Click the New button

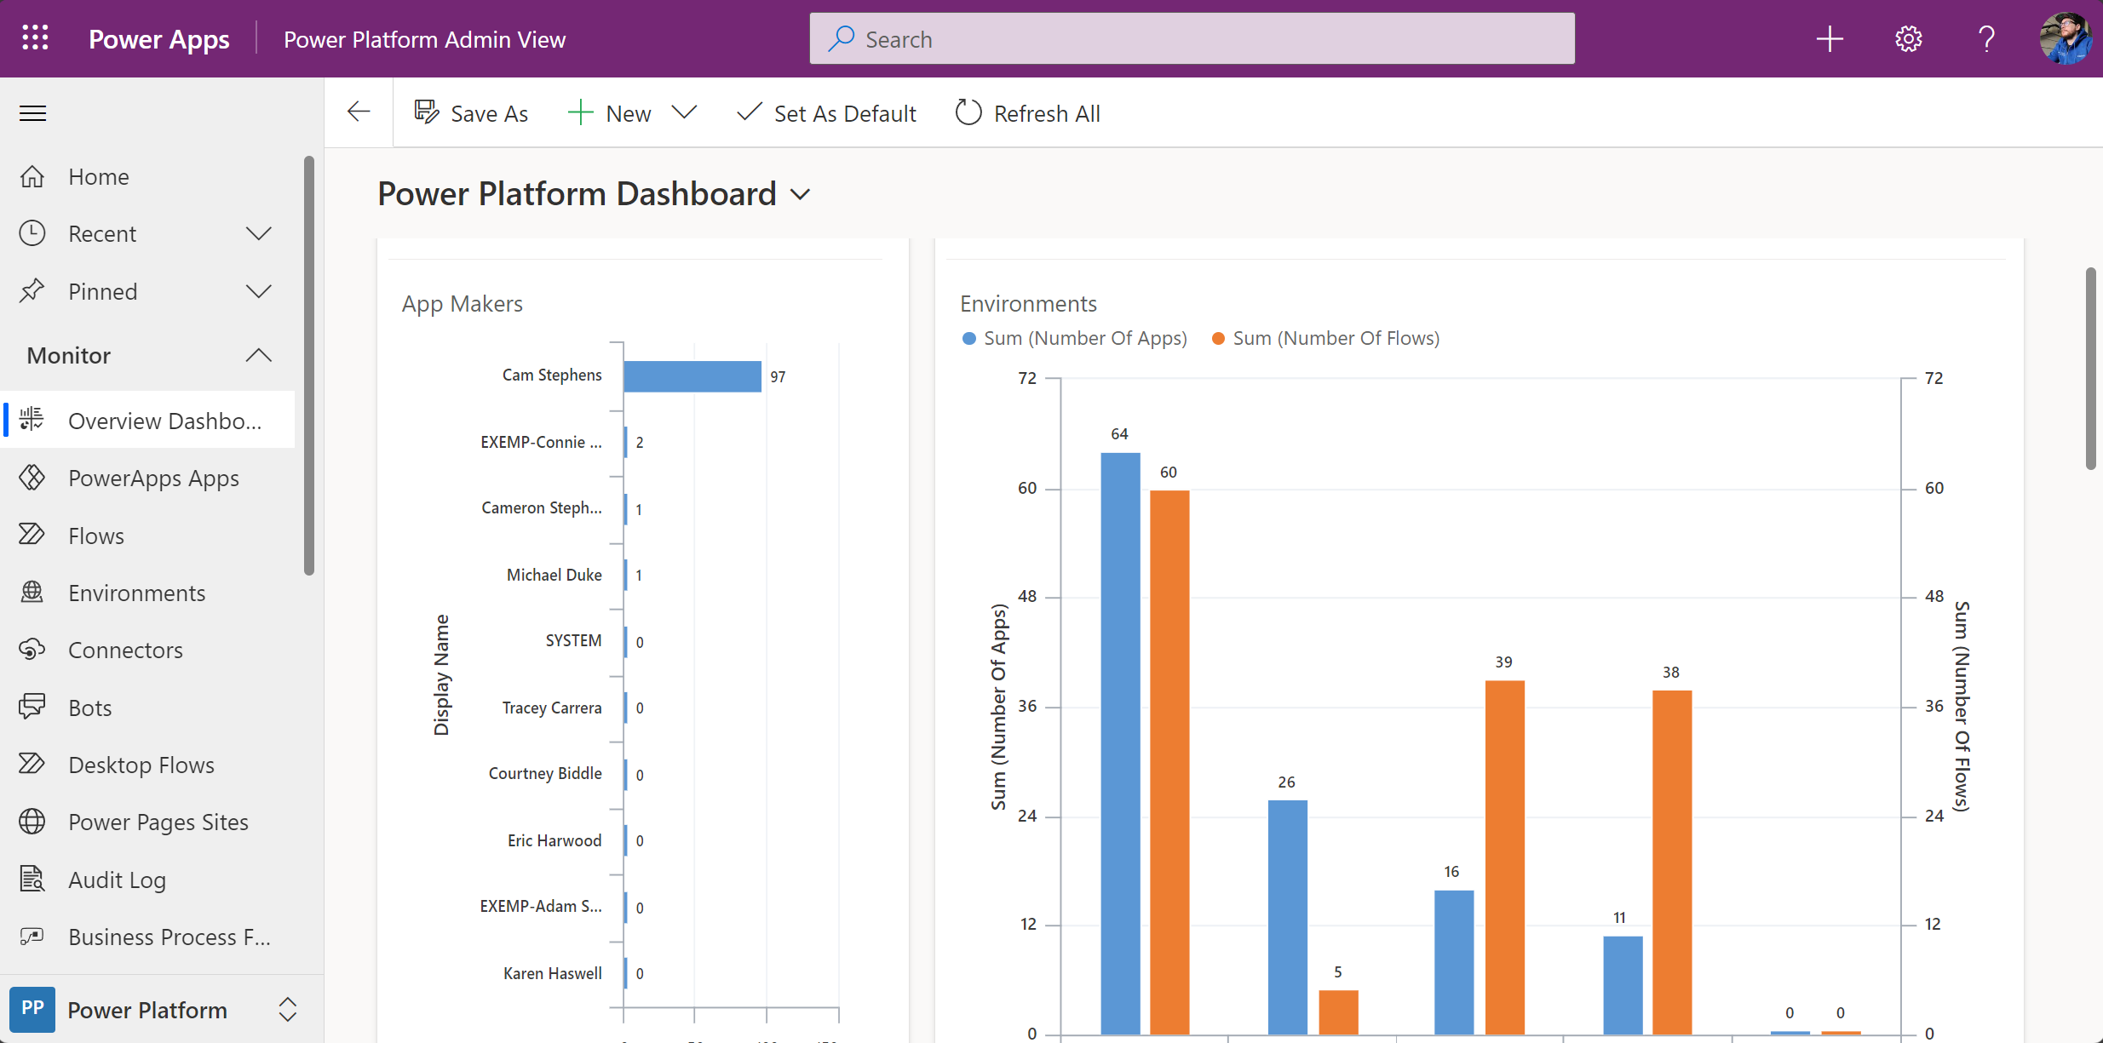click(x=610, y=113)
